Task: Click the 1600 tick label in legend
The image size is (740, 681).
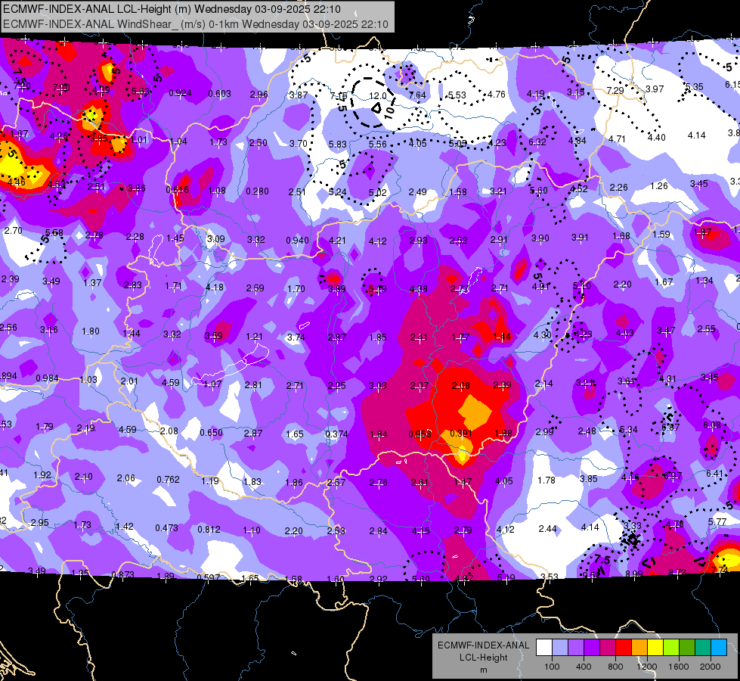Action: coord(679,667)
